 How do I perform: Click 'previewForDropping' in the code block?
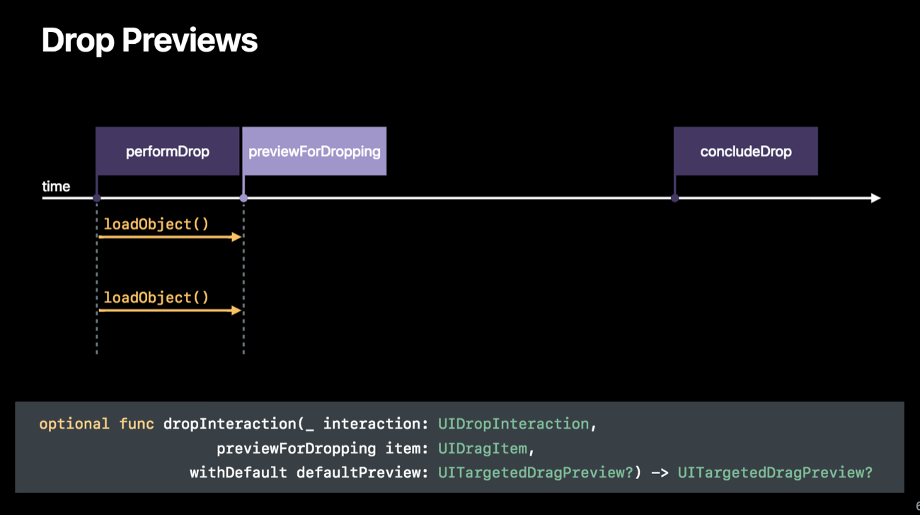[x=297, y=449]
